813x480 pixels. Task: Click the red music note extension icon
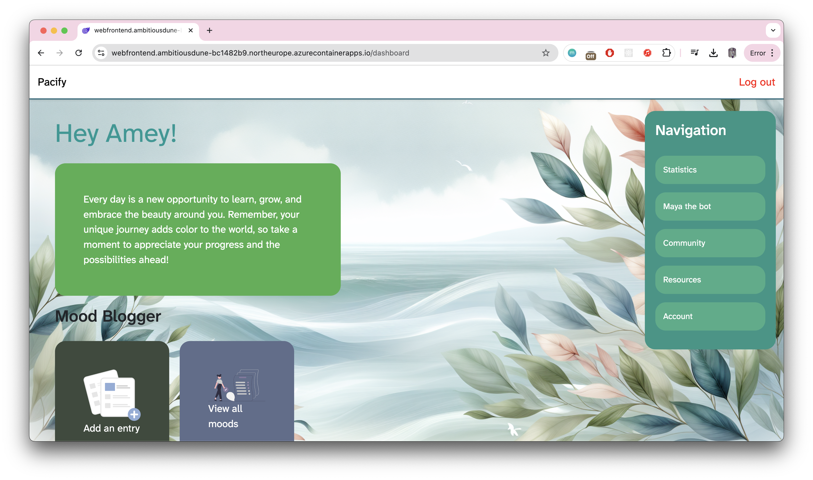tap(647, 53)
